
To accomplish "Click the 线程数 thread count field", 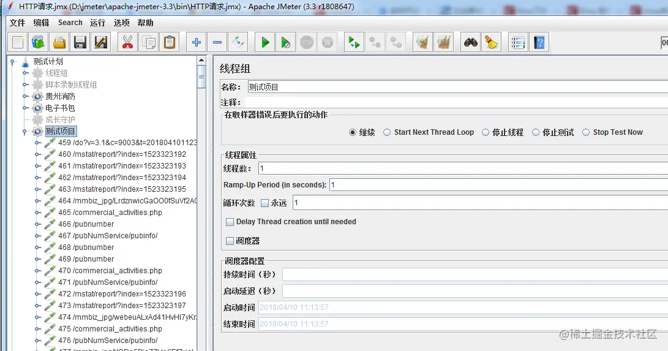I will click(x=463, y=168).
